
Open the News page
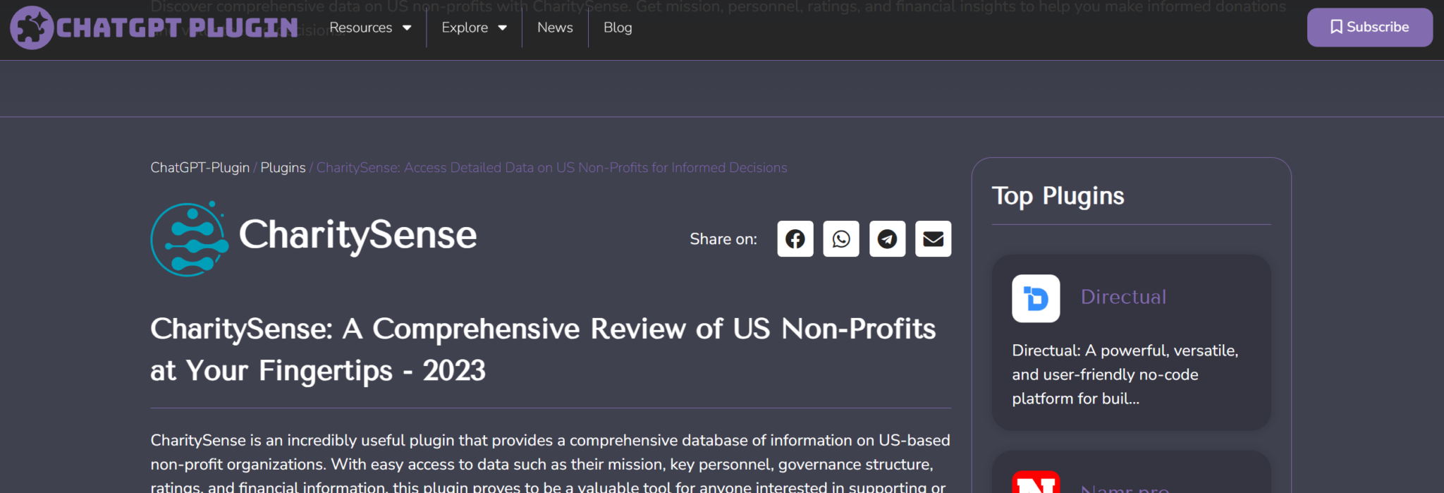click(x=555, y=28)
